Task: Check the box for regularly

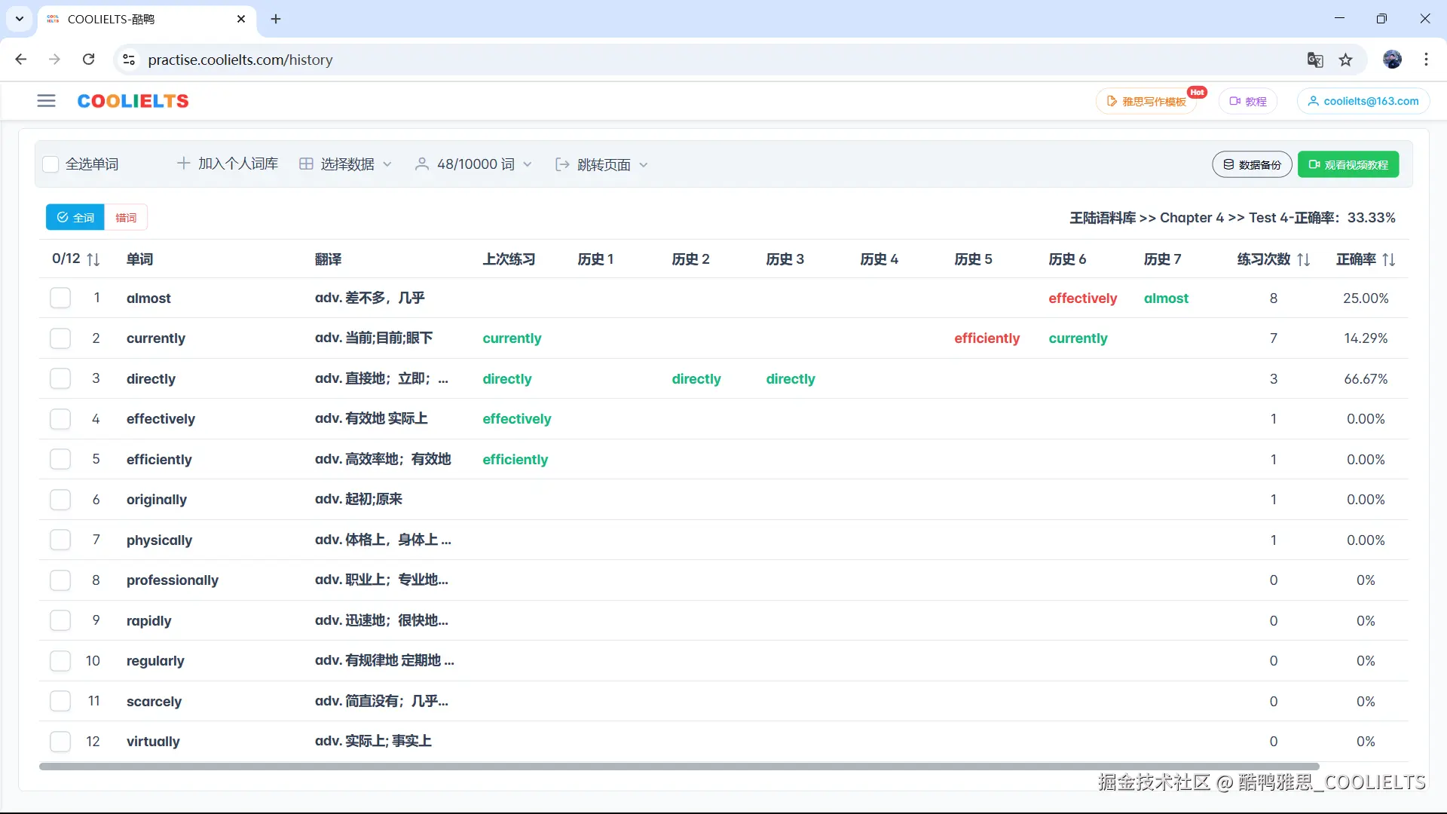Action: pyautogui.click(x=60, y=660)
